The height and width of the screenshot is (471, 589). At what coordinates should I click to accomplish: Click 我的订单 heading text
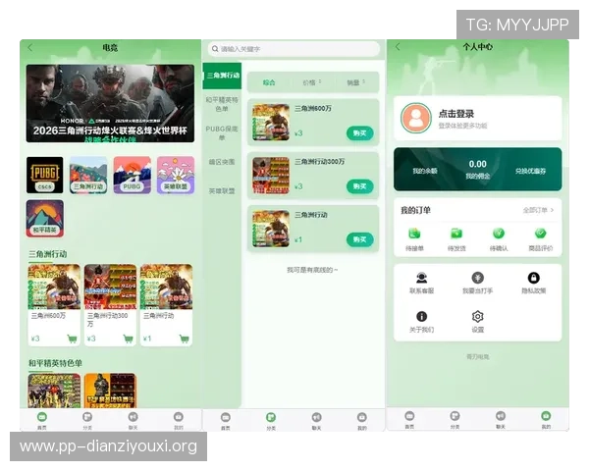pos(415,210)
